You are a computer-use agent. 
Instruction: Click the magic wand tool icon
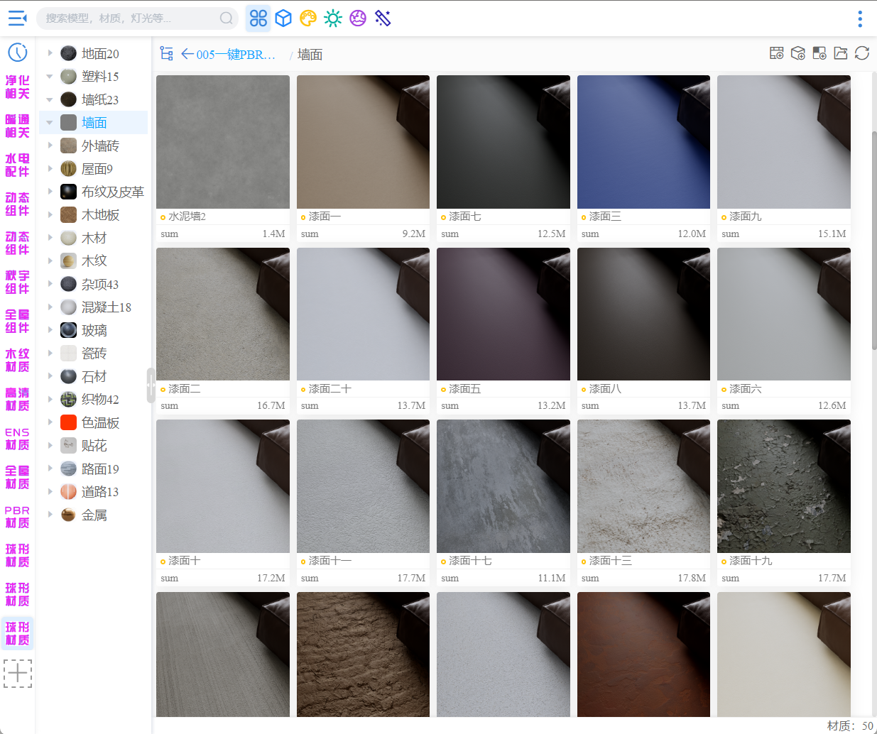coord(383,18)
